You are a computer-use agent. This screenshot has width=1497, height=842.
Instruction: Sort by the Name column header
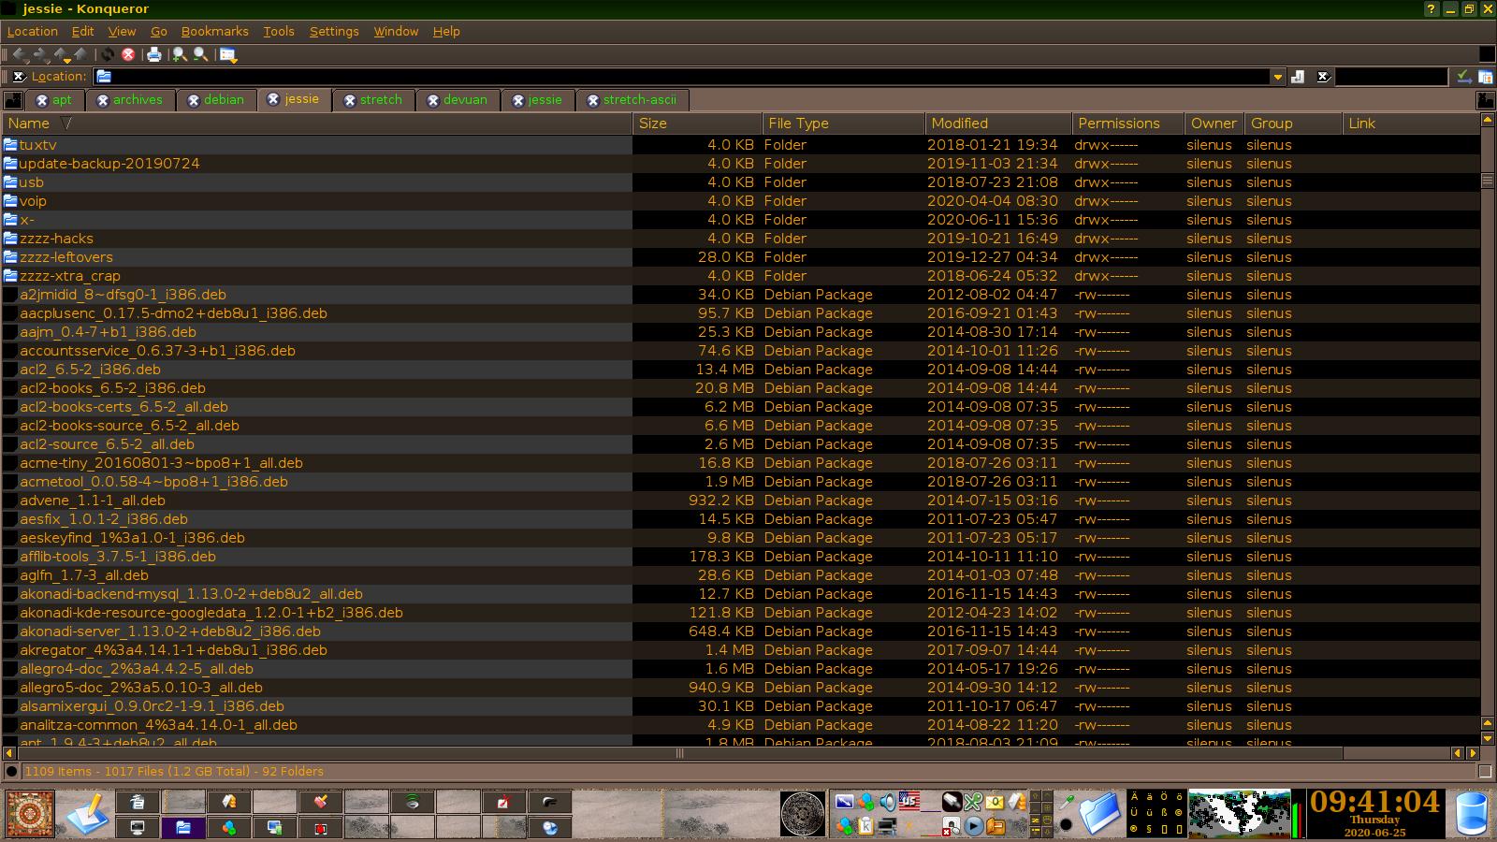317,123
